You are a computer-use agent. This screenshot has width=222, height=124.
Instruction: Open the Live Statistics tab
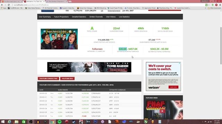124,17
